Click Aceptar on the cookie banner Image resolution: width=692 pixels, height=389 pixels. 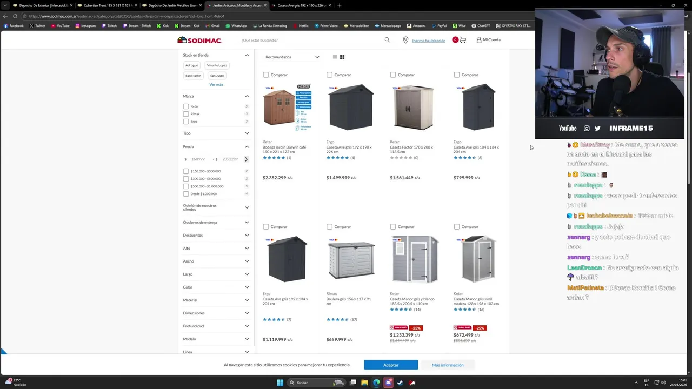pyautogui.click(x=391, y=365)
